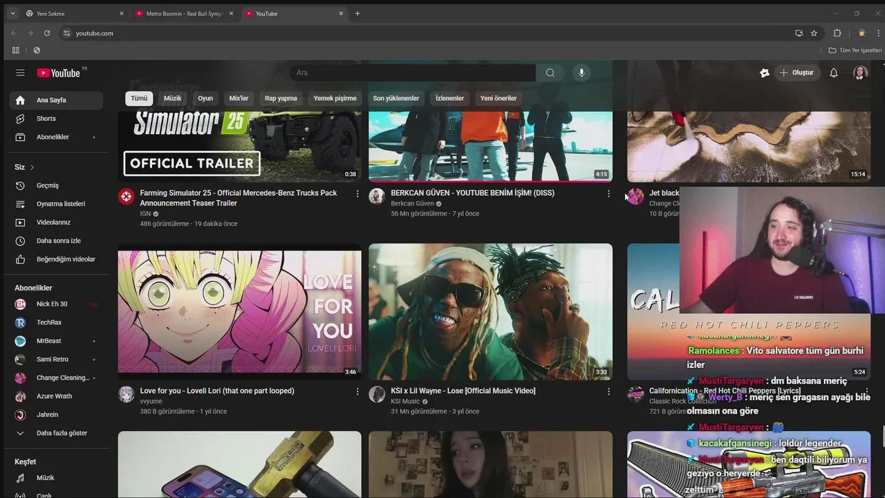The width and height of the screenshot is (885, 498).
Task: Open more options for Love for you video
Action: coord(357,391)
